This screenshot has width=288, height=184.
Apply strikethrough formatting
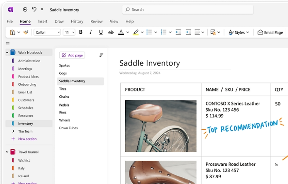[x=111, y=32]
